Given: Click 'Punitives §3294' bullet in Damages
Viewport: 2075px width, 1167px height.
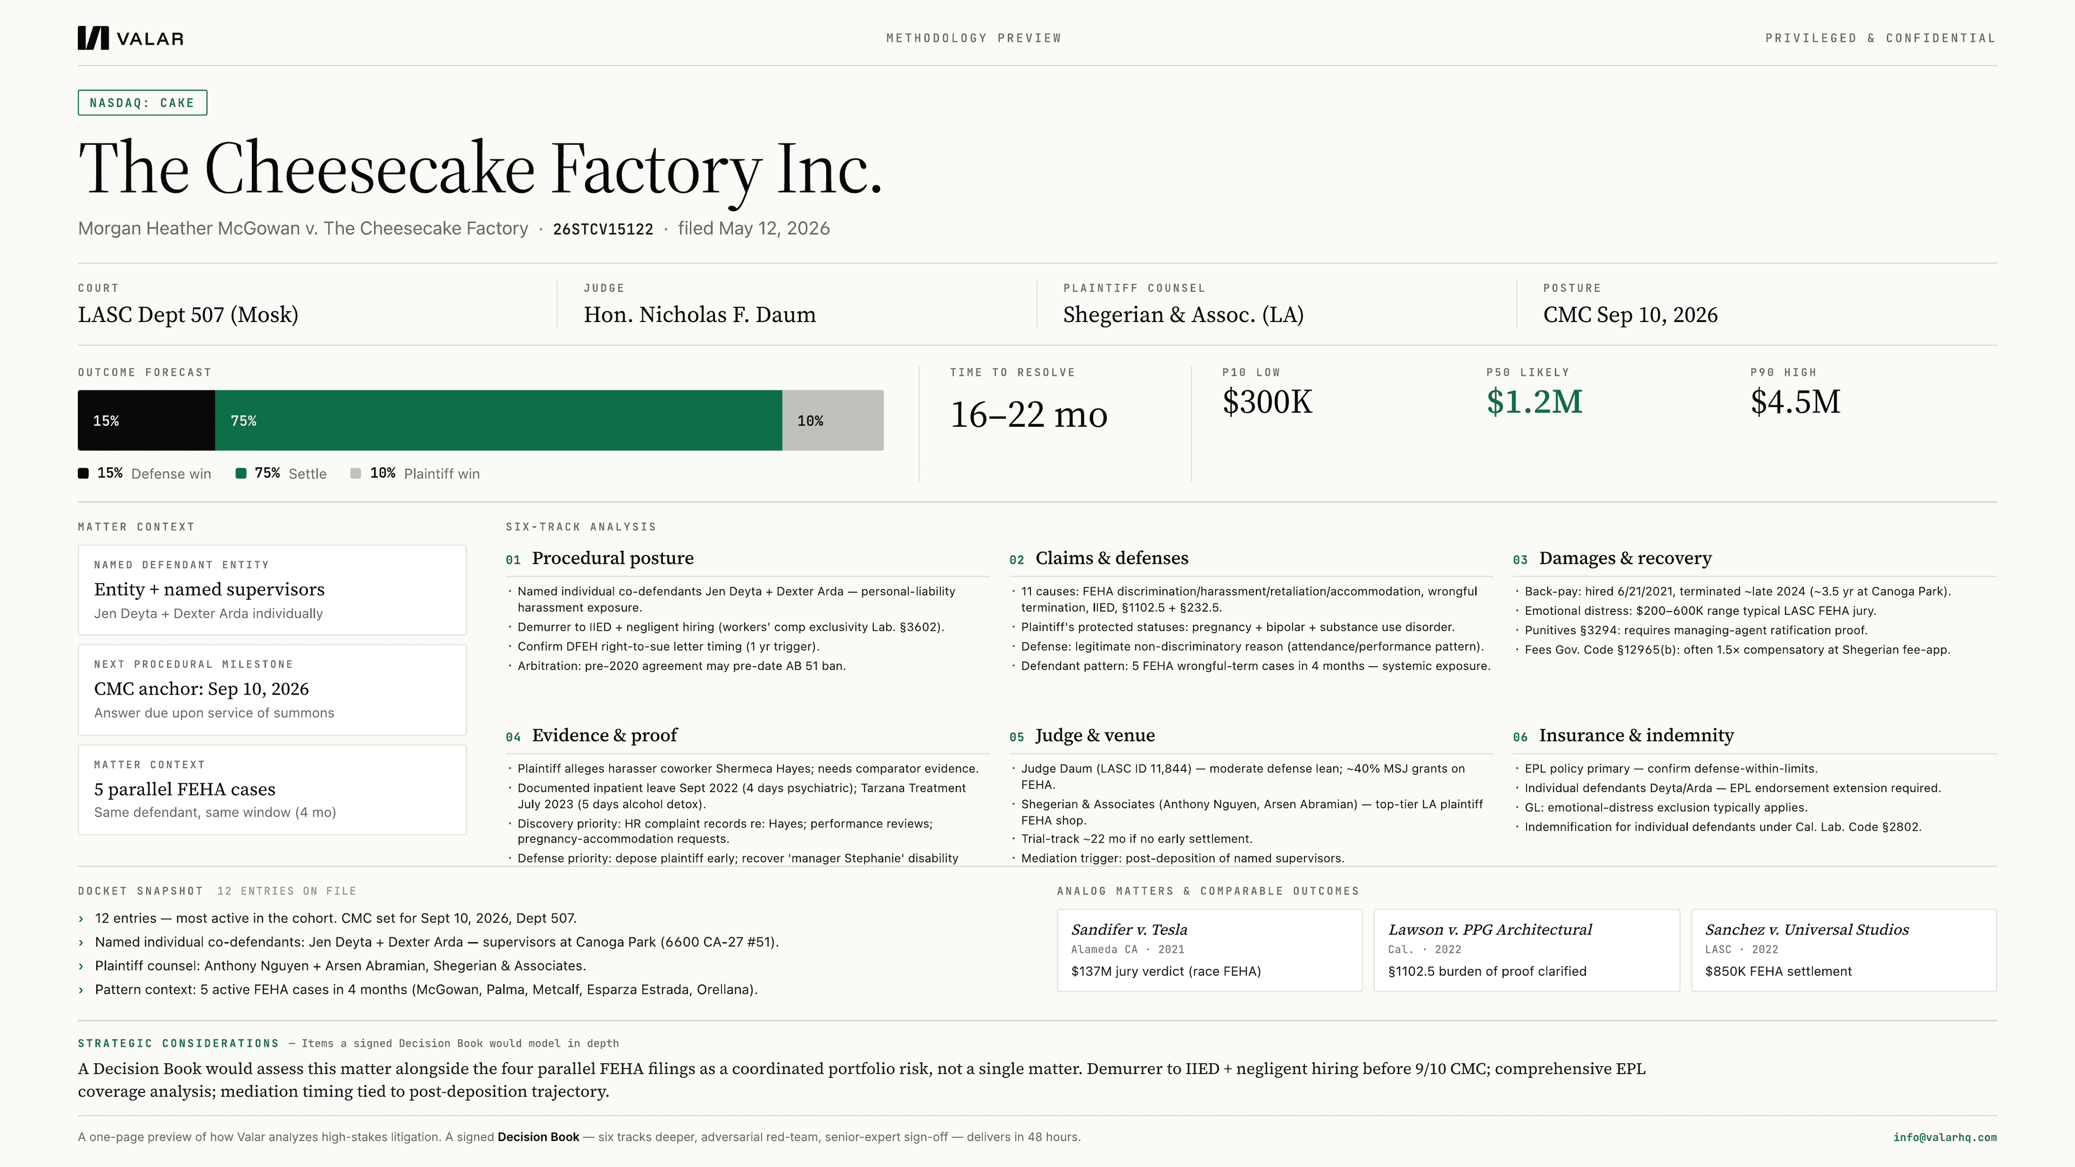Looking at the screenshot, I should pyautogui.click(x=1696, y=631).
